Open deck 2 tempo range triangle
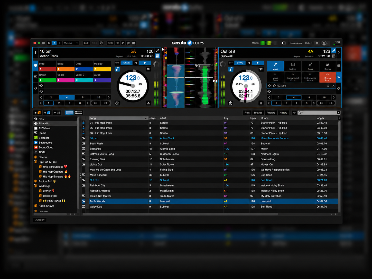Image resolution: width=372 pixels, height=279 pixels. [261, 69]
